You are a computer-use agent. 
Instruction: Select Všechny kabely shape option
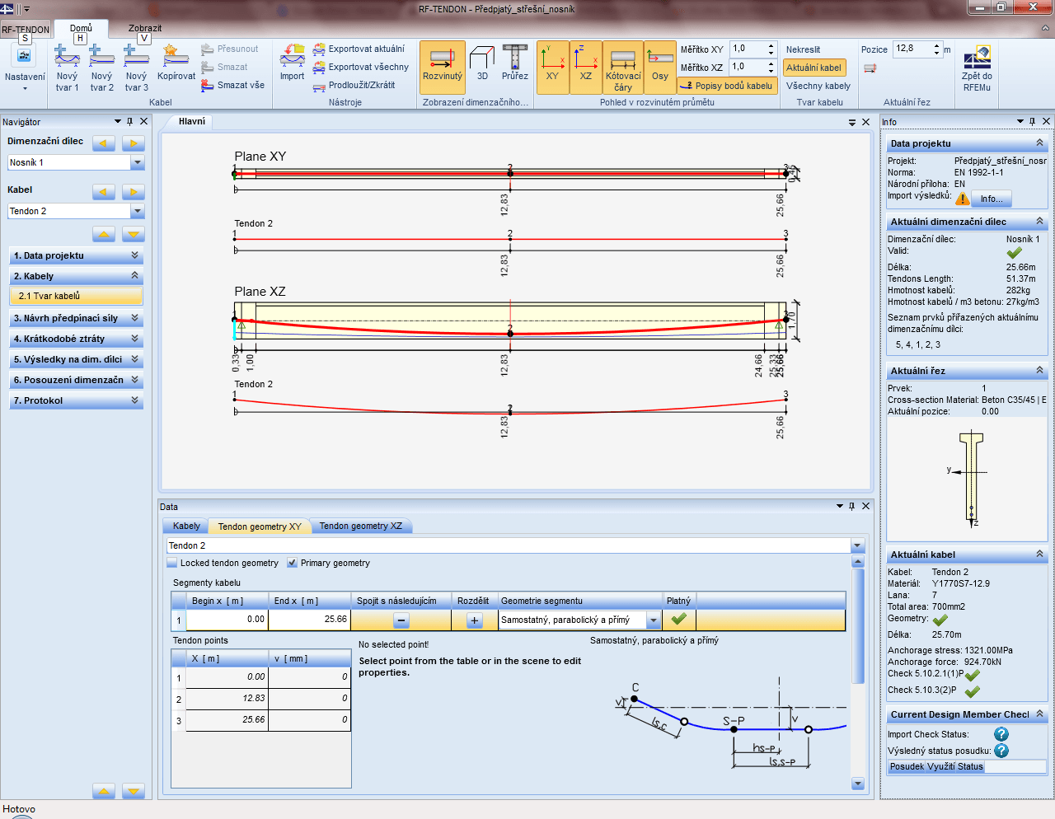pyautogui.click(x=818, y=86)
